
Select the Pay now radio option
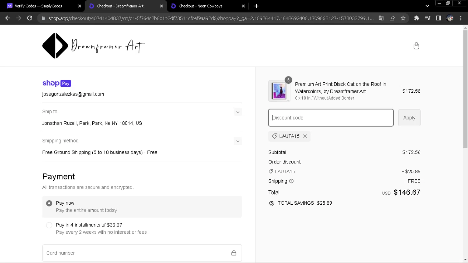49,203
